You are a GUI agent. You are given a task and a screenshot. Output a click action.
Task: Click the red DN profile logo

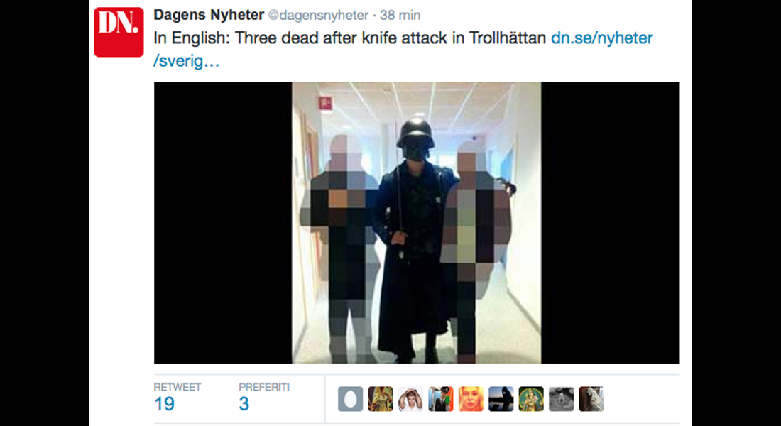pos(119,32)
